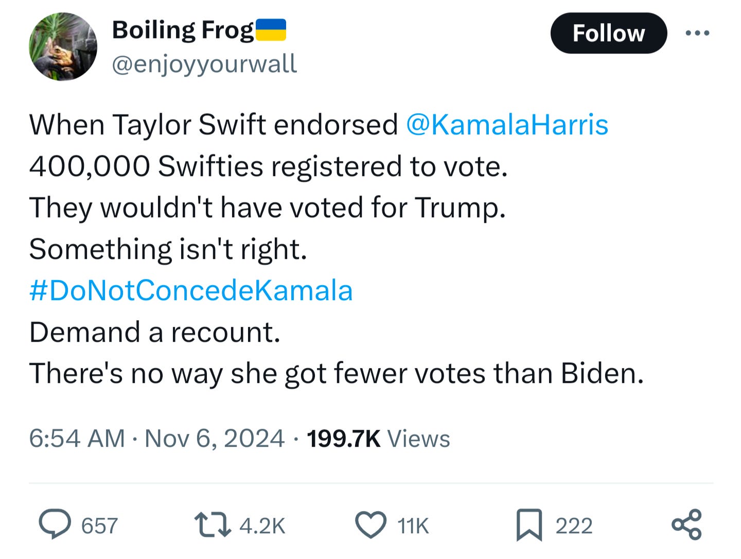Open the @KamalaHarris mention link

pos(507,125)
